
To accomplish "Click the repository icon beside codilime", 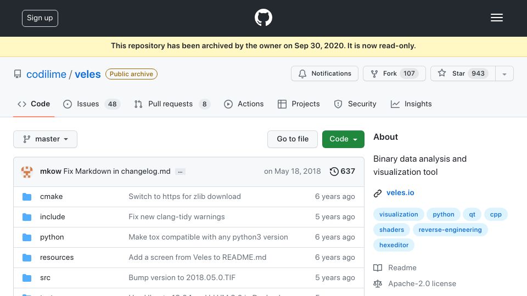I will tap(18, 74).
